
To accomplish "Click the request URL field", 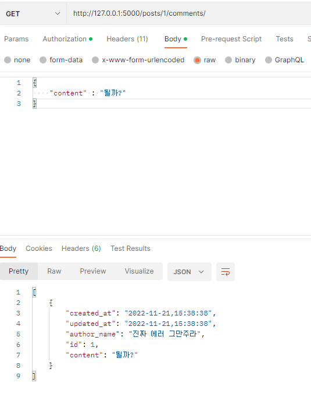I will click(x=189, y=13).
